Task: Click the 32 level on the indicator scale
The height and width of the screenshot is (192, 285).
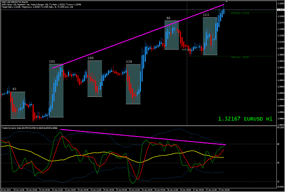Action: 279,182
